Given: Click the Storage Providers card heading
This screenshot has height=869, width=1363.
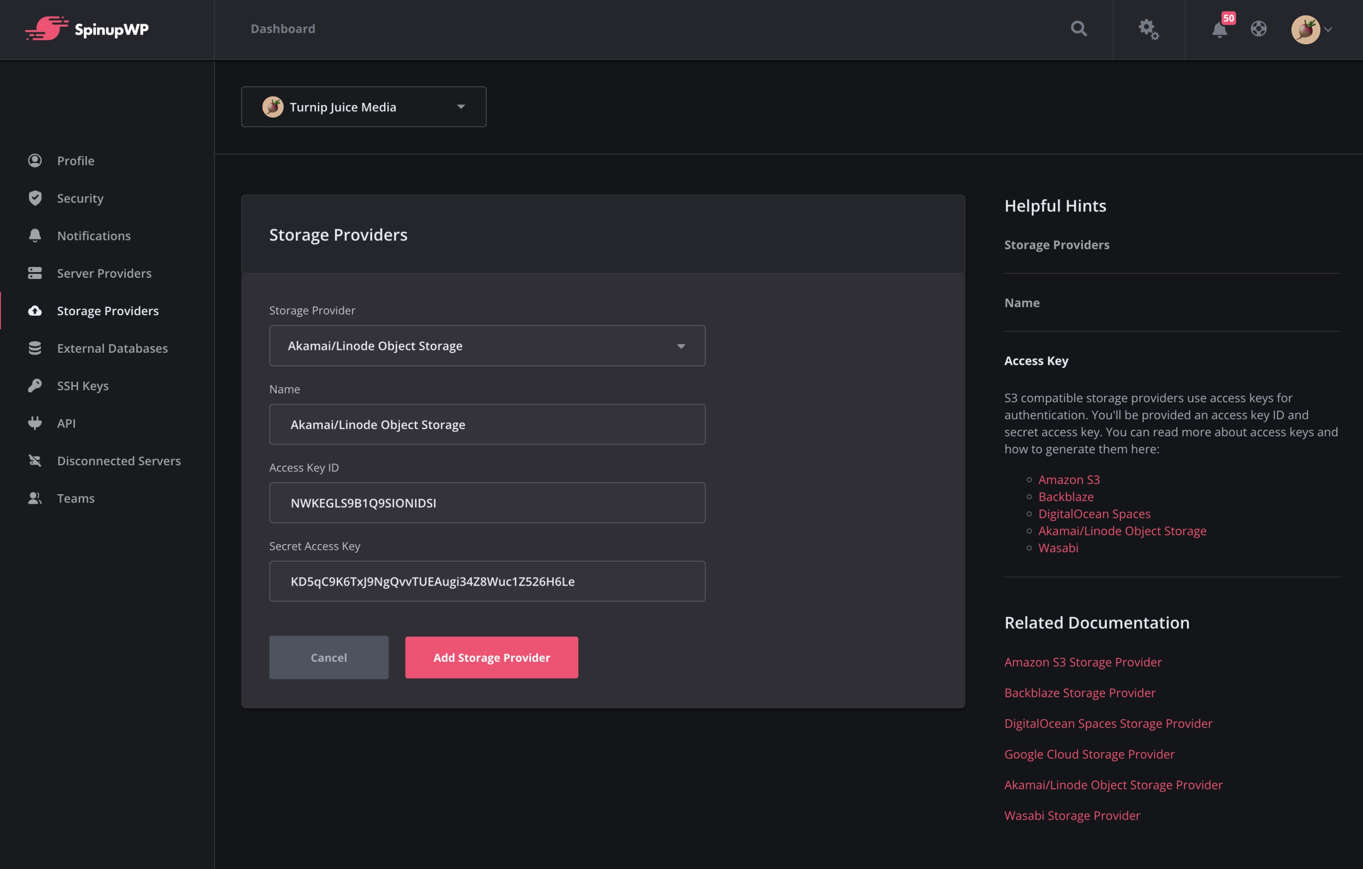Looking at the screenshot, I should (x=338, y=235).
